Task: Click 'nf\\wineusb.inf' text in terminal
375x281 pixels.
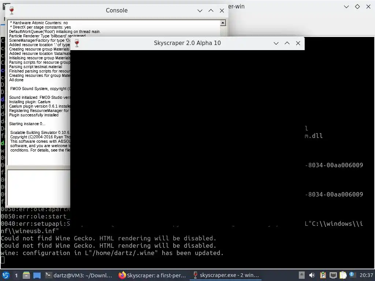Action: point(30,231)
